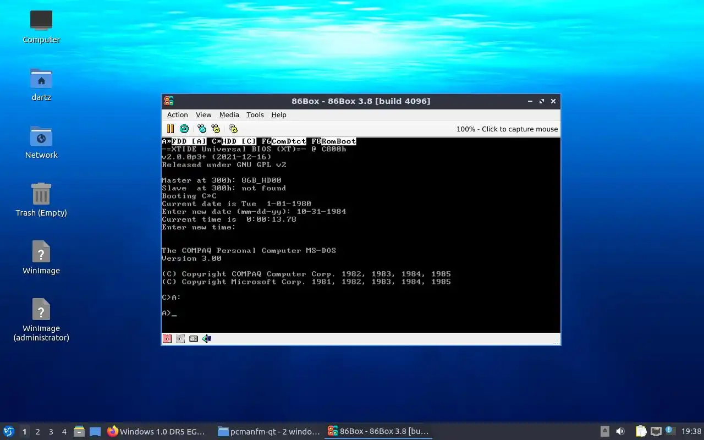The height and width of the screenshot is (440, 704).
Task: Click the 'HDD [C]' boot menu text
Action: [239, 141]
